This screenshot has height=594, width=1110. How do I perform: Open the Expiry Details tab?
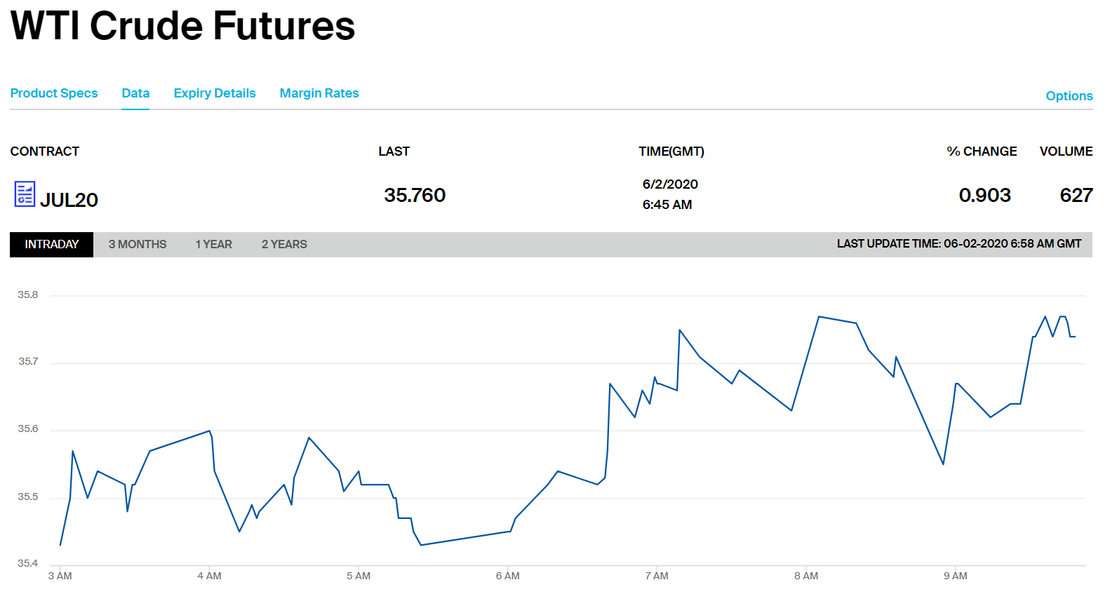(215, 93)
